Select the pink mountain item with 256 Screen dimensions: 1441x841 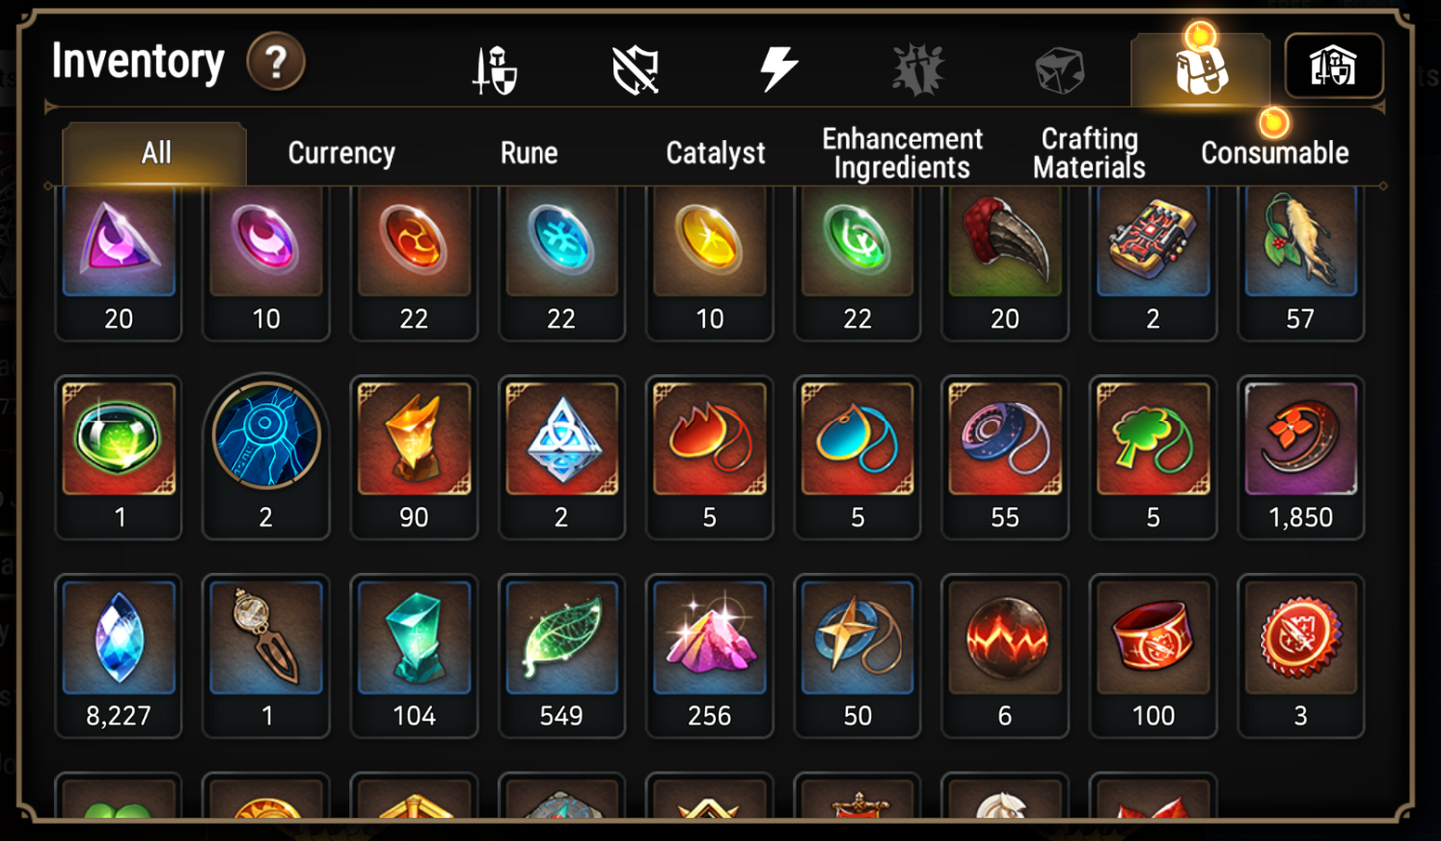(x=709, y=656)
